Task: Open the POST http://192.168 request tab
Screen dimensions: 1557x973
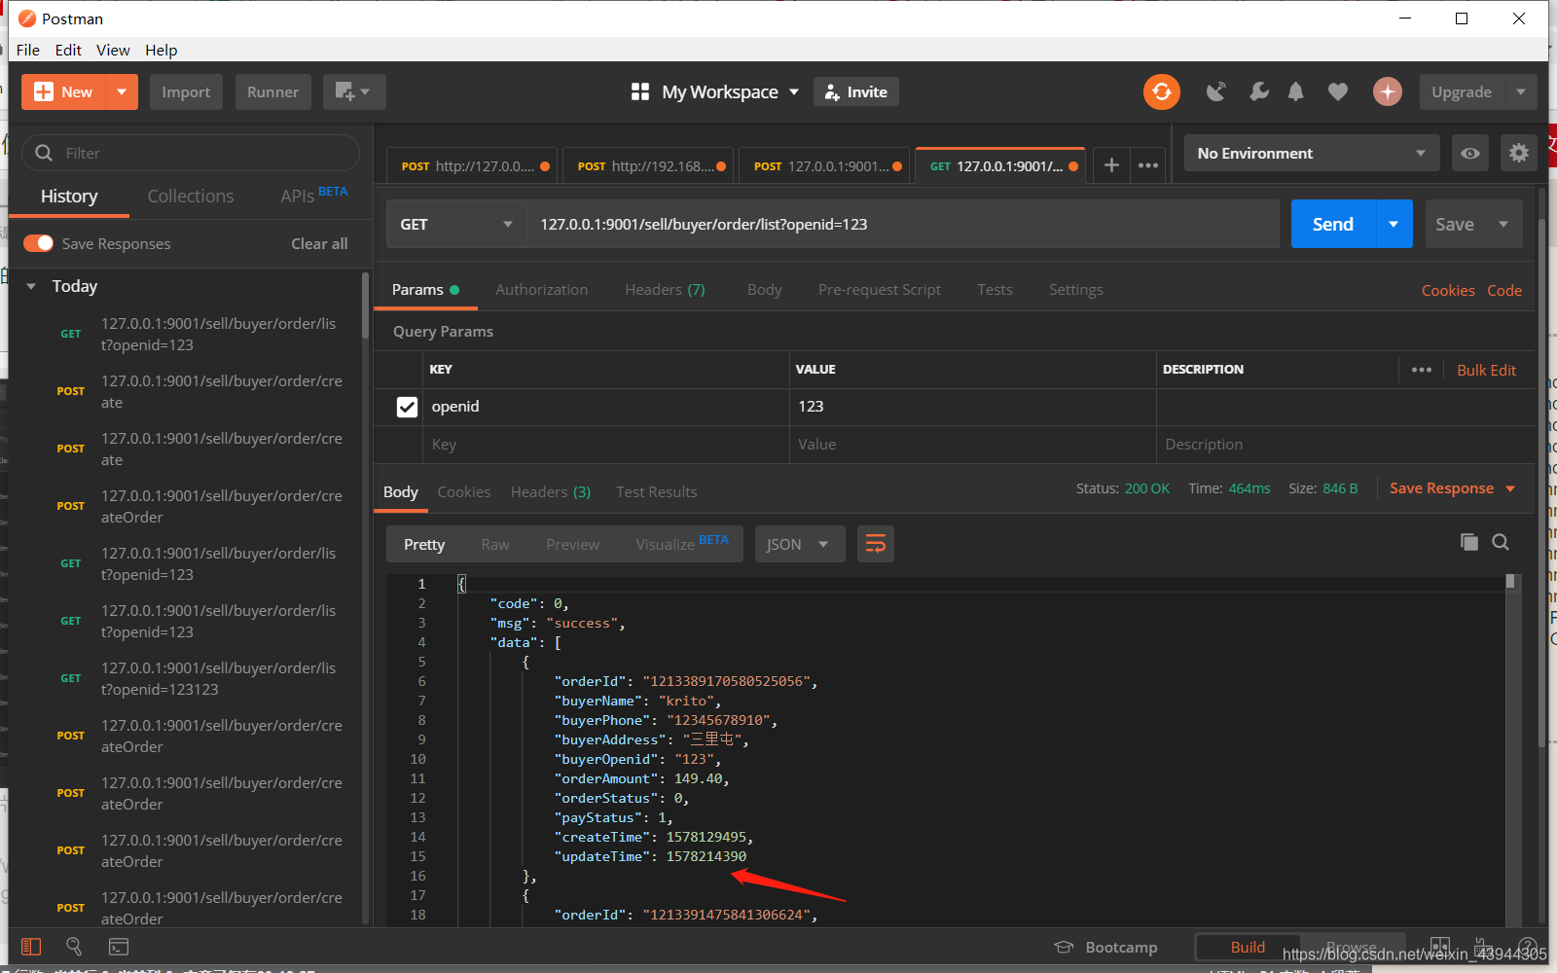Action: [650, 166]
